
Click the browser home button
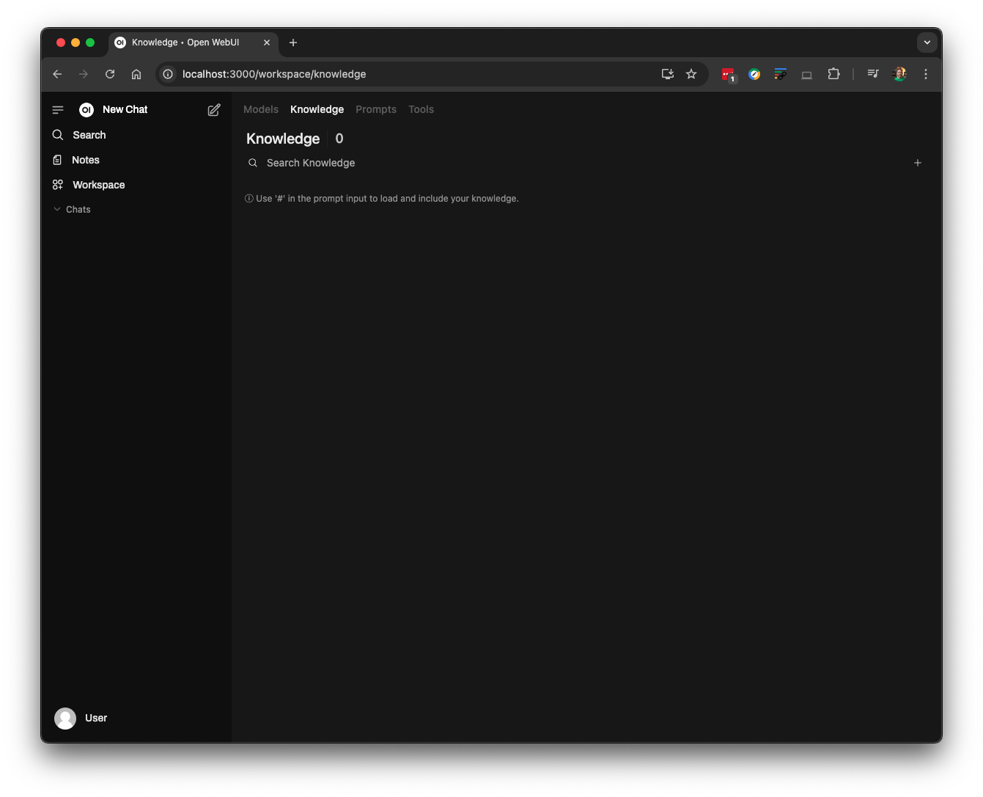[x=136, y=74]
